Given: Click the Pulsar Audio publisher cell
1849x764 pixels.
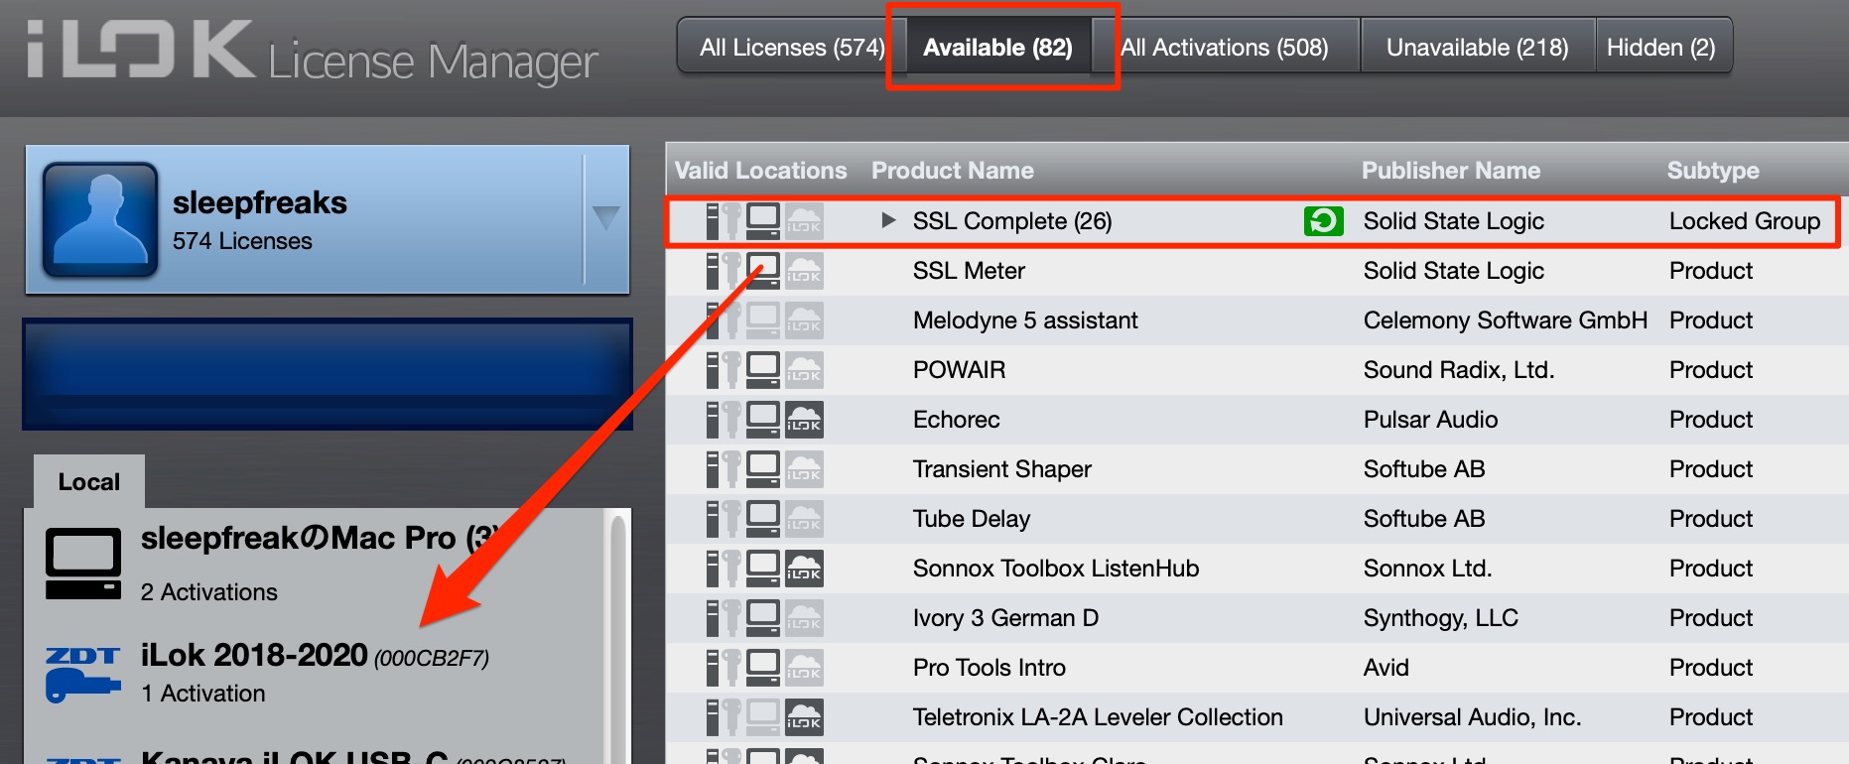Looking at the screenshot, I should click(1430, 420).
